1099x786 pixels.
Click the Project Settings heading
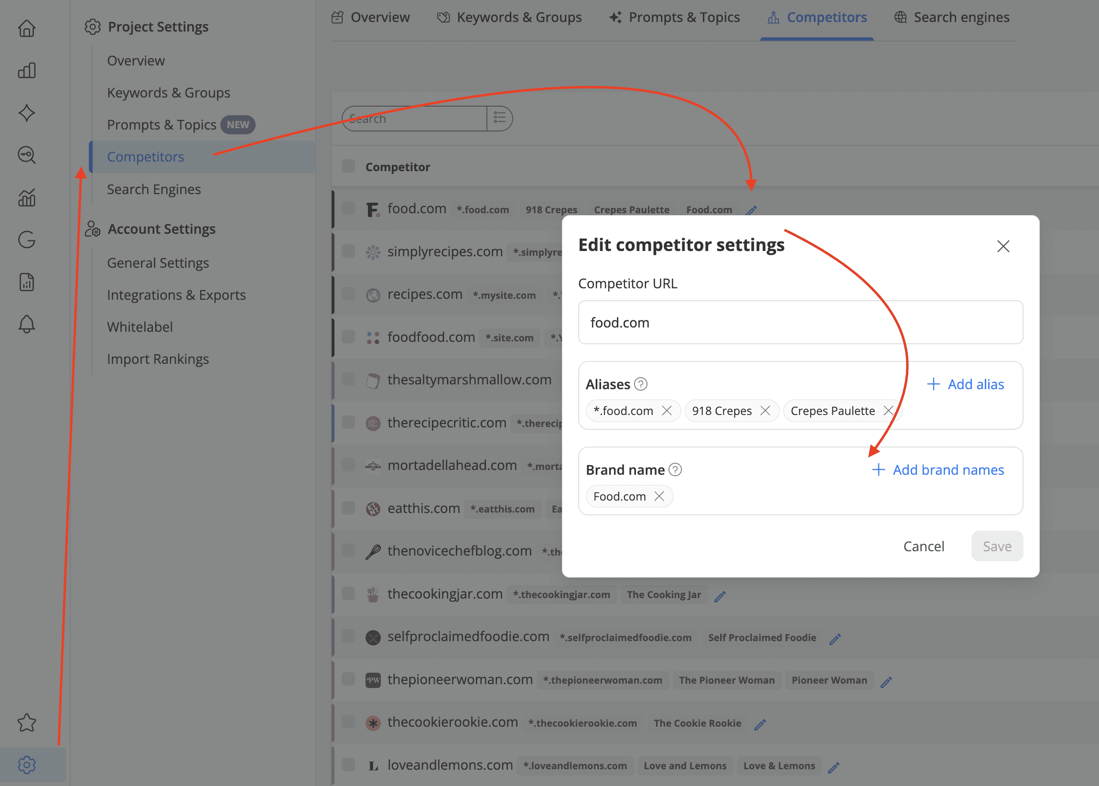pyautogui.click(x=158, y=27)
